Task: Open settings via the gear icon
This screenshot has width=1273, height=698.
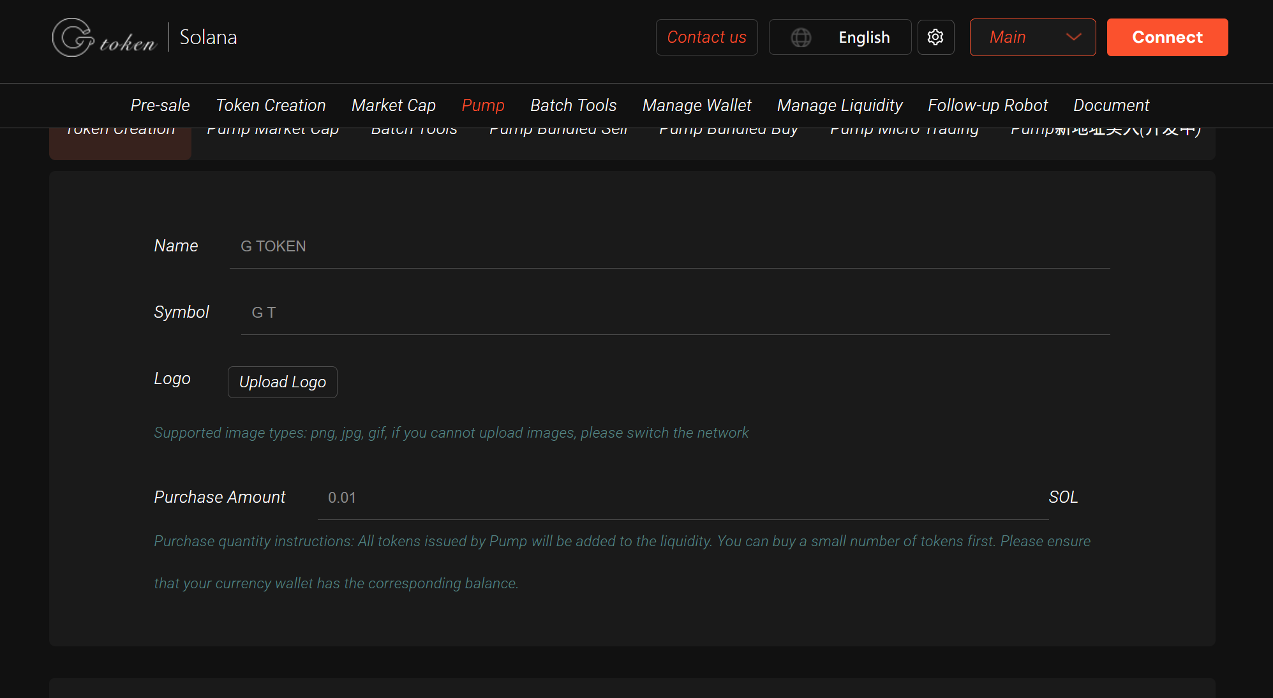Action: tap(935, 38)
